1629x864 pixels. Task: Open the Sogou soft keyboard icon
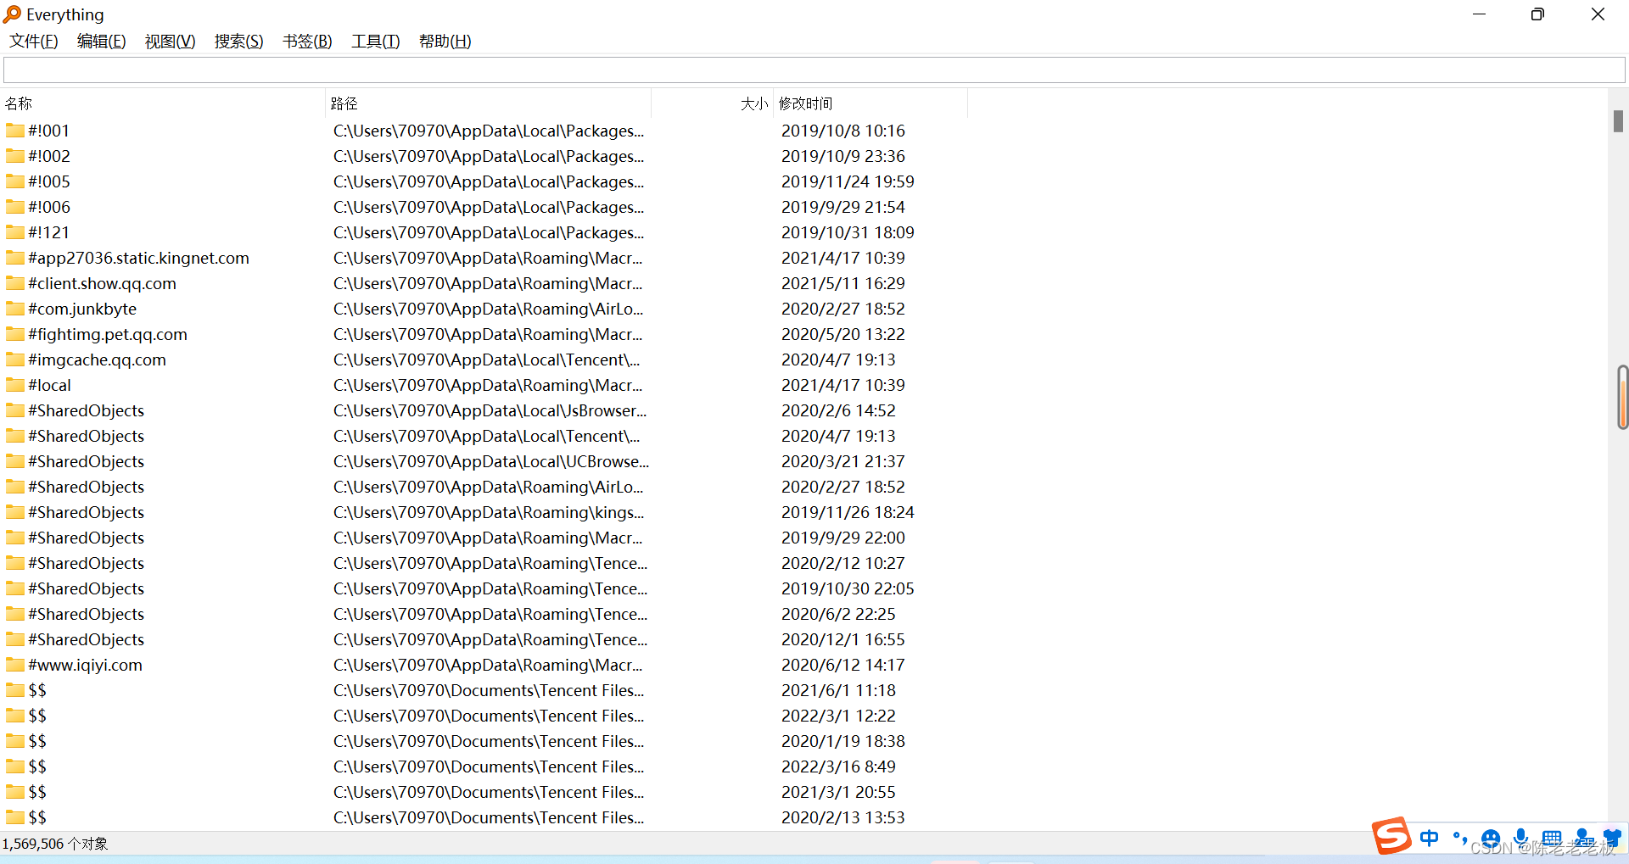[1552, 838]
